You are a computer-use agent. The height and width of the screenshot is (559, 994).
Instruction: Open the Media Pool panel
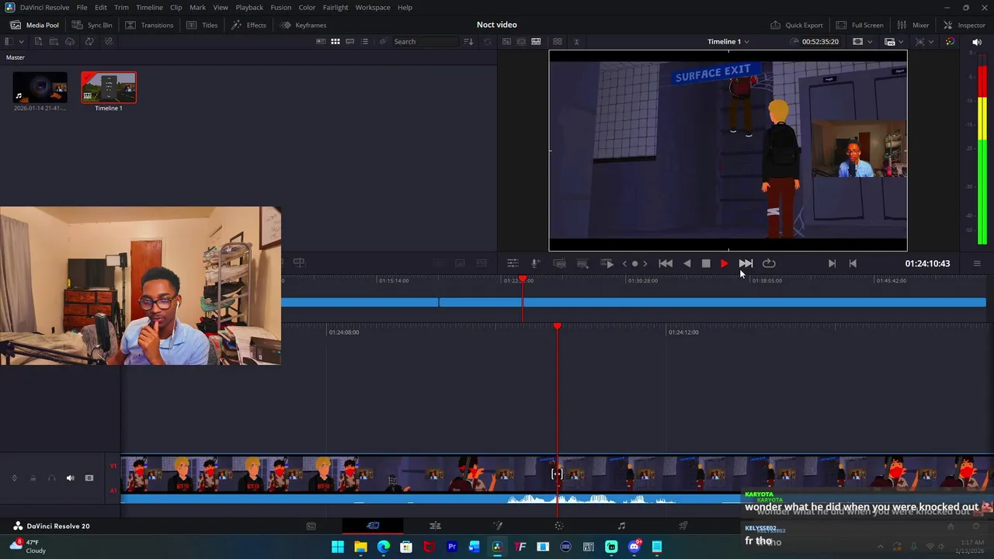click(34, 25)
